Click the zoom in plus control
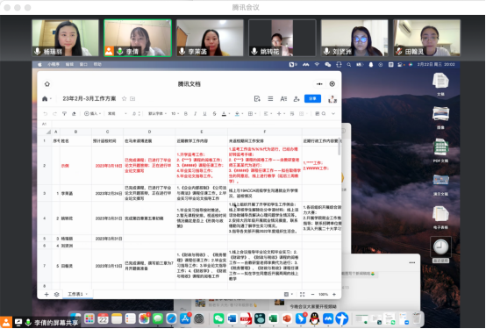This screenshot has width=486, height=329. tap(334, 294)
